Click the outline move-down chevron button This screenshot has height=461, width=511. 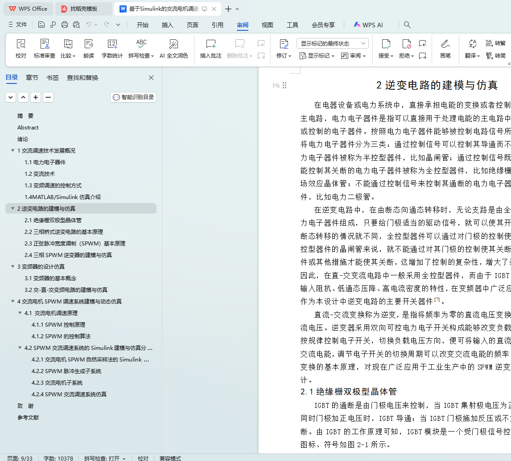(11, 97)
